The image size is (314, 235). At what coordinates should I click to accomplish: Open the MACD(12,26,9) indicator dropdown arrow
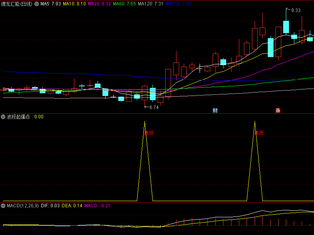click(x=3, y=206)
